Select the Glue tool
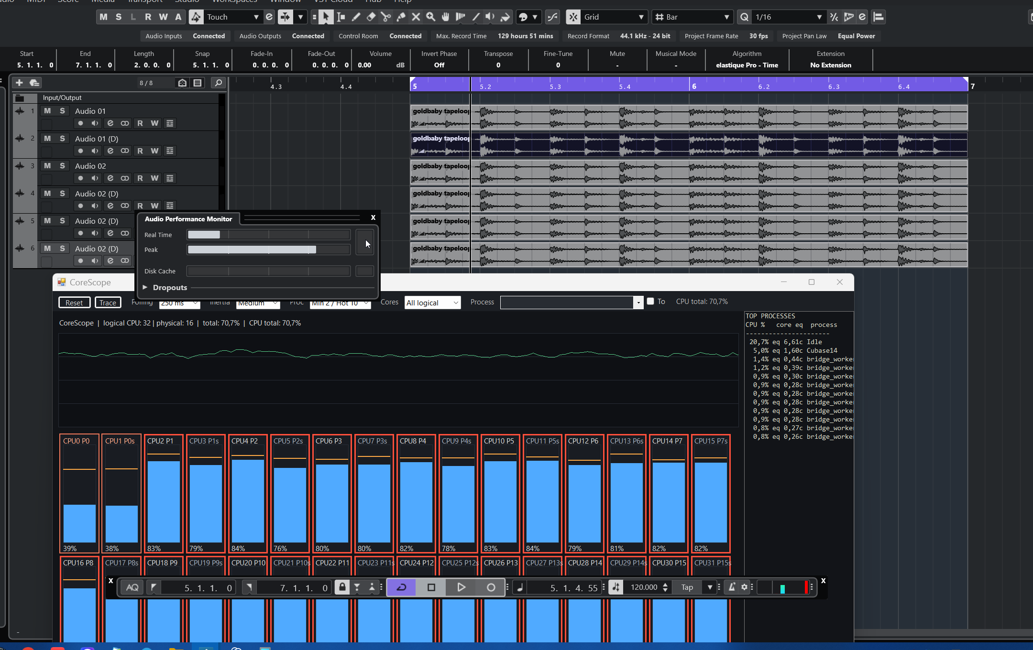 click(401, 17)
